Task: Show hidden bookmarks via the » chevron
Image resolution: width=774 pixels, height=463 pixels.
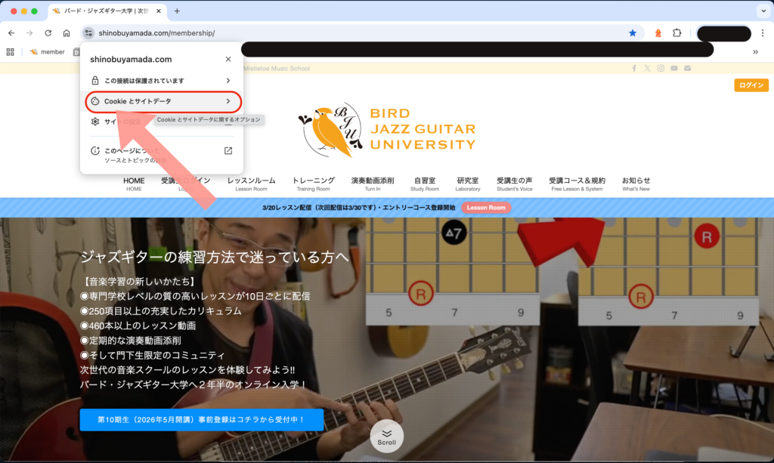Action: coord(755,52)
